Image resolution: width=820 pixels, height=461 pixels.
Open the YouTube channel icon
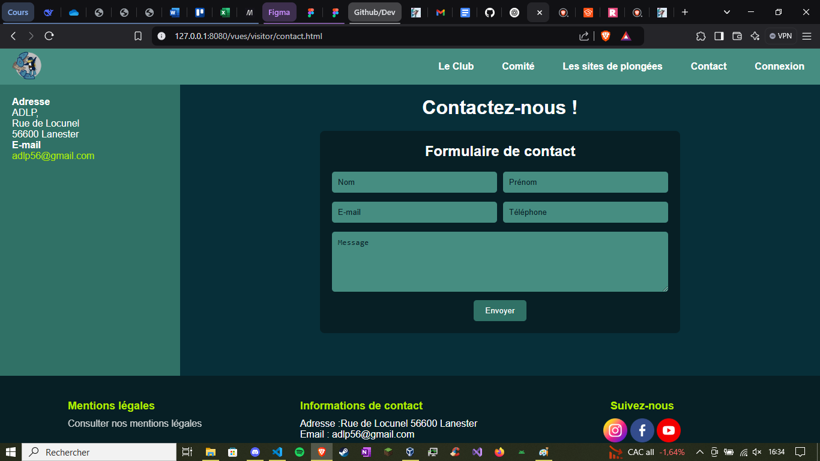coord(668,430)
